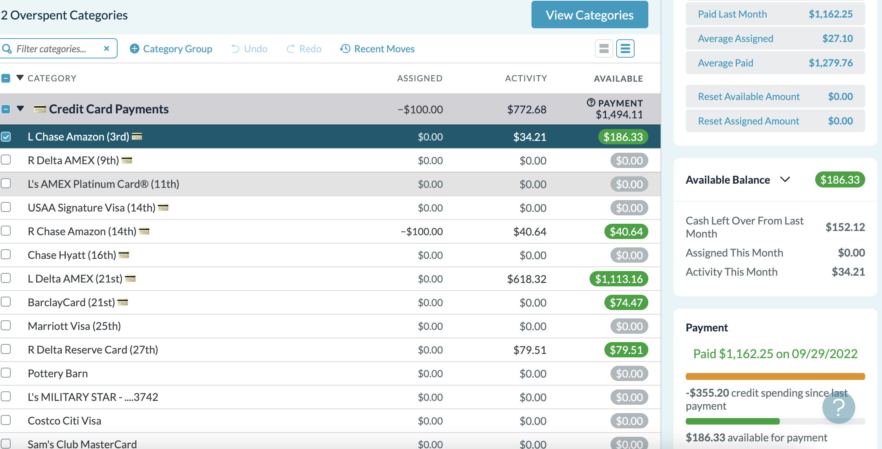Select the expanded list view layout

click(x=625, y=48)
